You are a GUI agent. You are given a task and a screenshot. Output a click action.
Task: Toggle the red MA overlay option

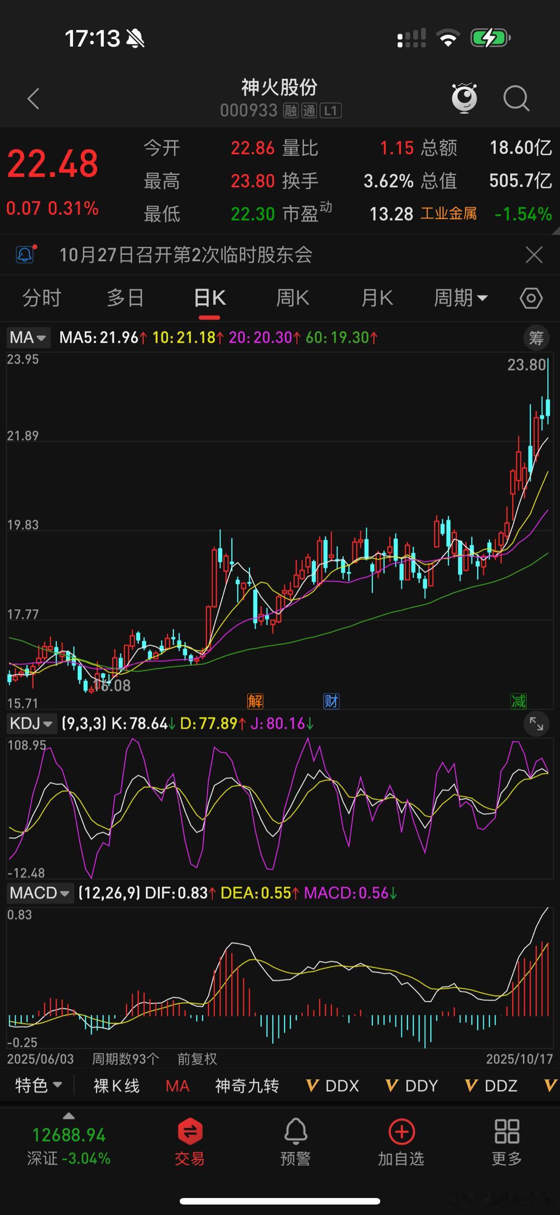point(177,1086)
